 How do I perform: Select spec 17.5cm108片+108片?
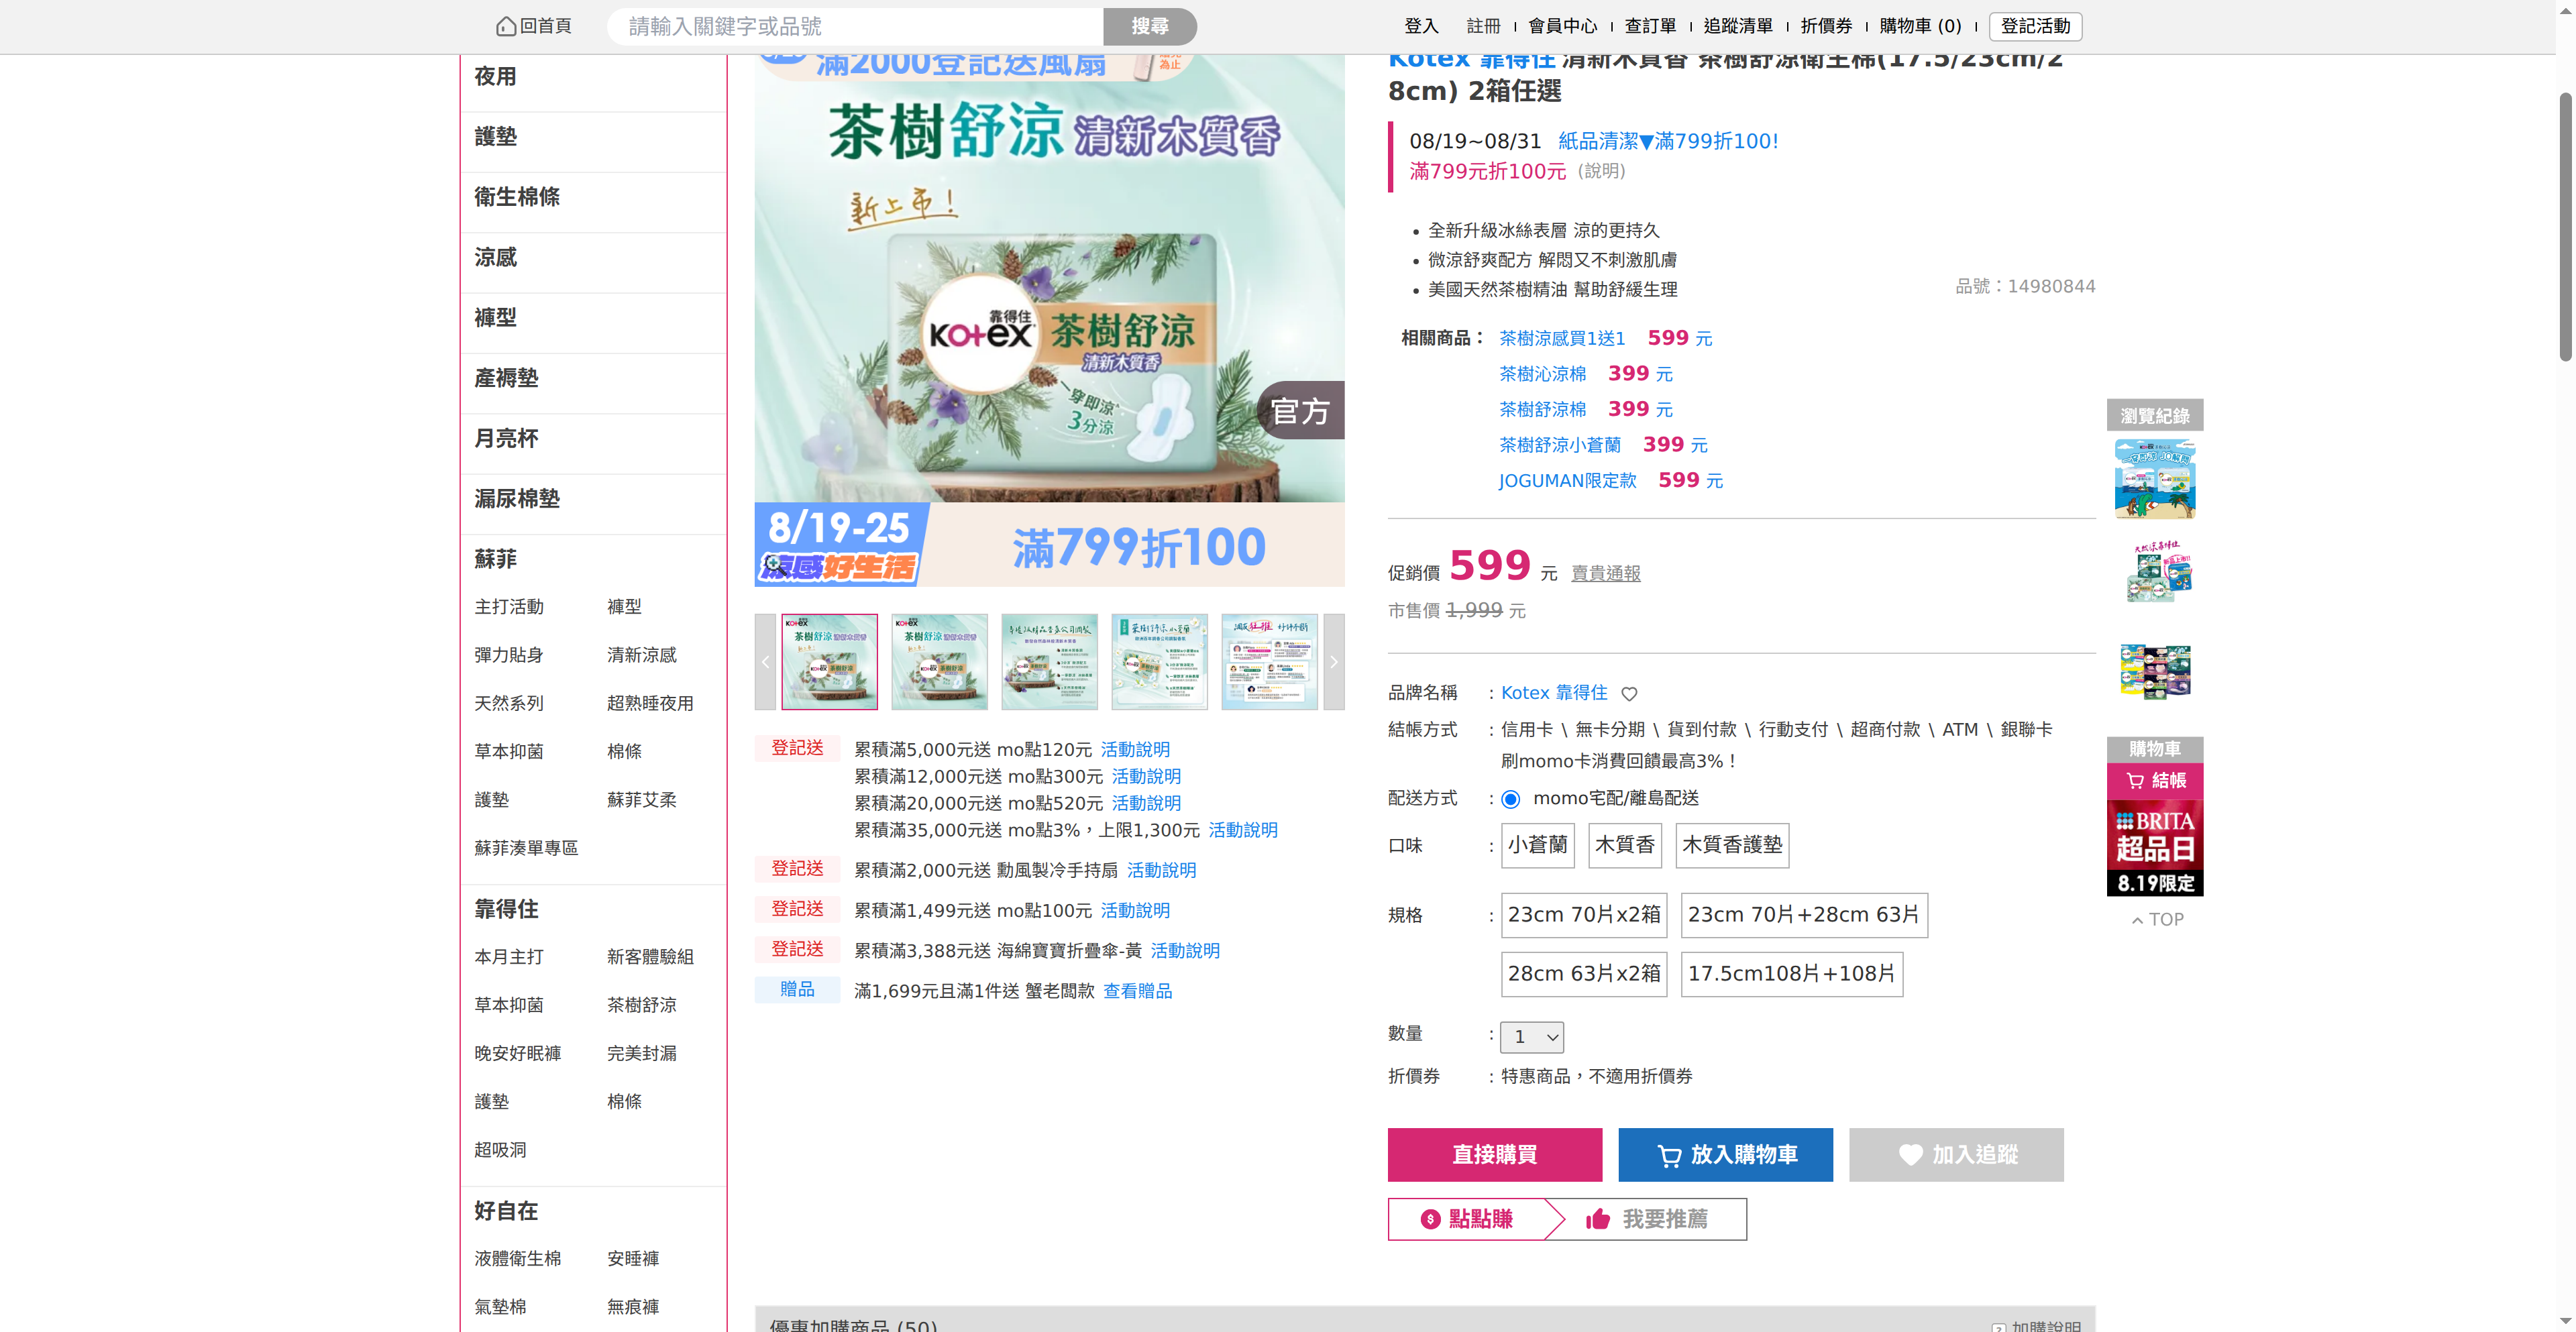tap(1791, 974)
